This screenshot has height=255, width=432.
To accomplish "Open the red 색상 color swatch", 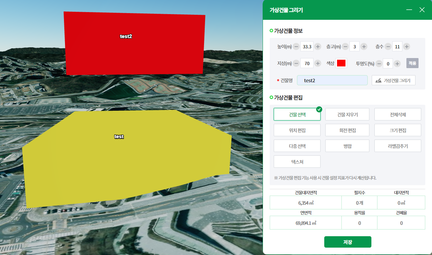I will point(341,63).
